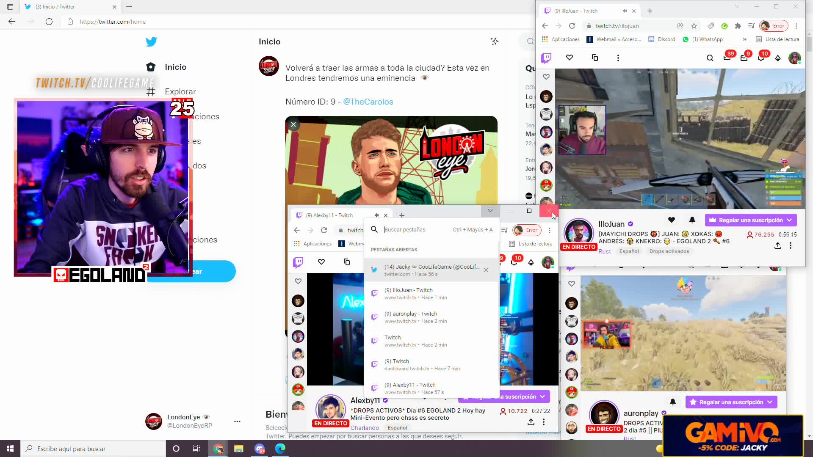
Task: Toggle the follow heart for IlloJuan
Action: [x=671, y=220]
